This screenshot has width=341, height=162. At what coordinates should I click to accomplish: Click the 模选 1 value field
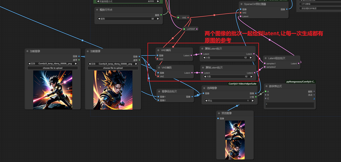[229, 101]
